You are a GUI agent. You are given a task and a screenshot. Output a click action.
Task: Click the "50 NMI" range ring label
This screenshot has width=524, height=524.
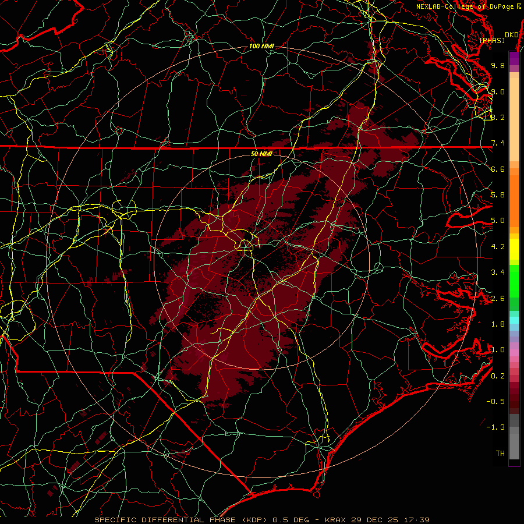(x=261, y=154)
